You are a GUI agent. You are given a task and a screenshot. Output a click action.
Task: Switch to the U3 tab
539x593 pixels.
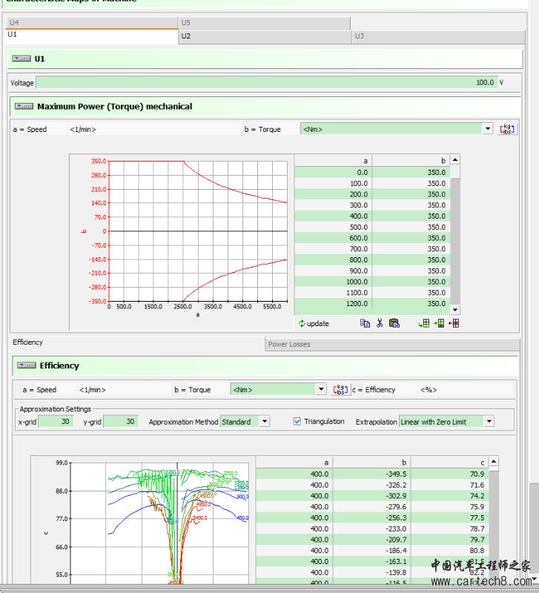coord(438,36)
